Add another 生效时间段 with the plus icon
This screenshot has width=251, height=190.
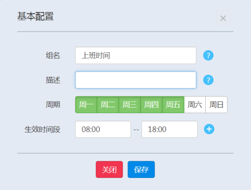[x=209, y=129]
